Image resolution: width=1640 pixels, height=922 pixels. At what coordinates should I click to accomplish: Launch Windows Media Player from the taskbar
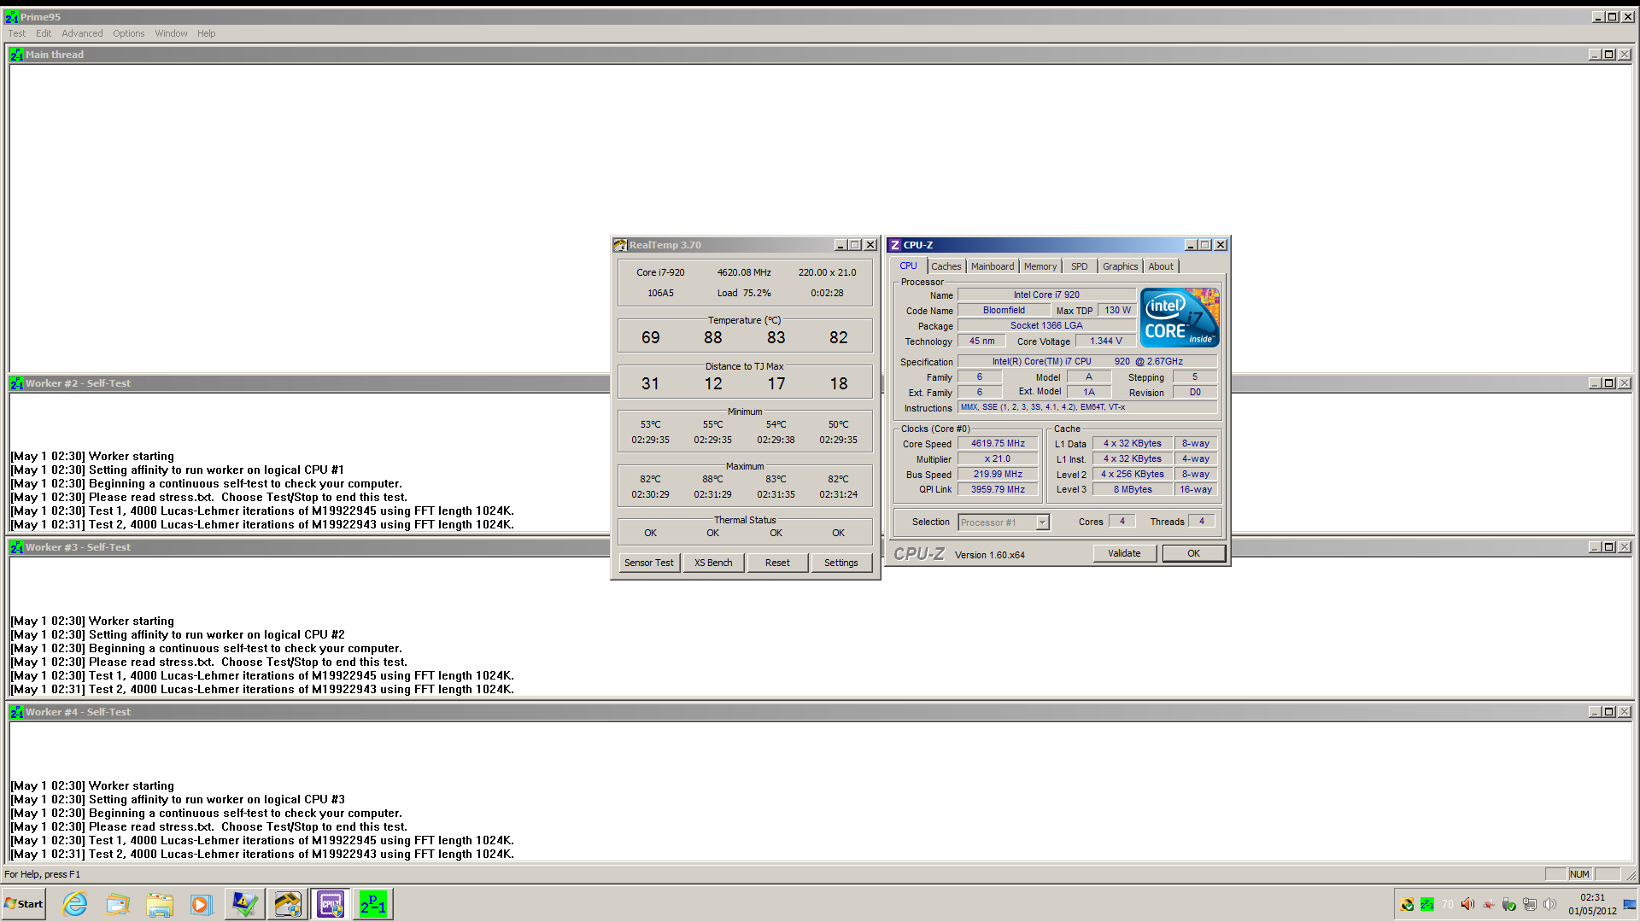[x=202, y=904]
